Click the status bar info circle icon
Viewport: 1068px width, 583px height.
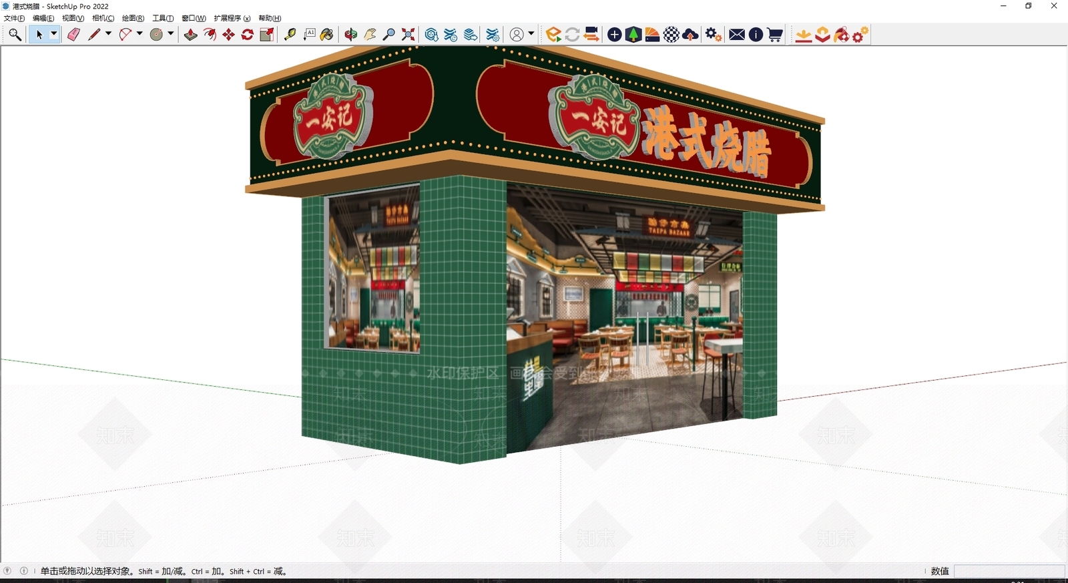pyautogui.click(x=24, y=571)
